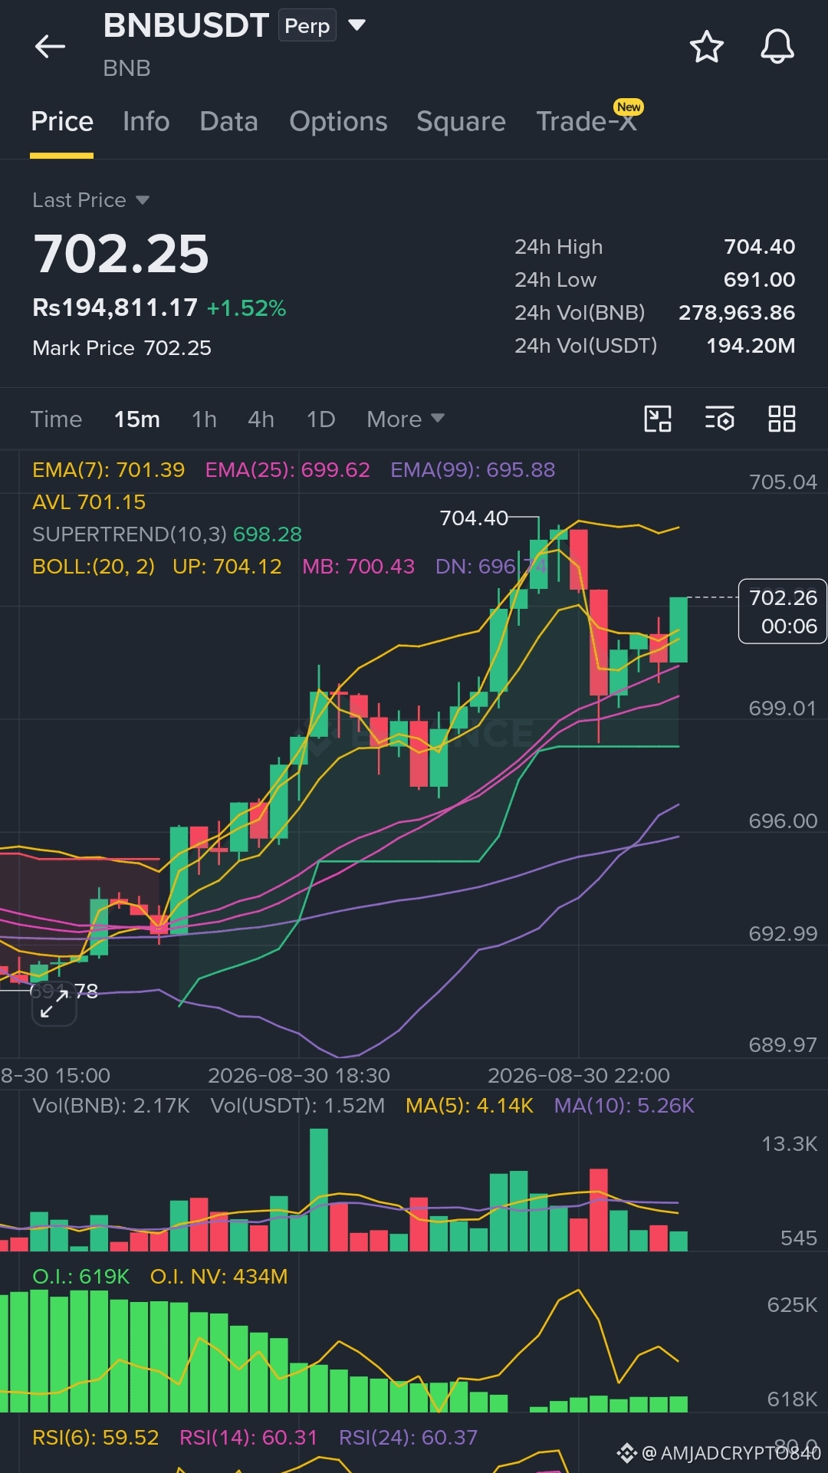The image size is (828, 1473).
Task: Add BNBUSDT to favorites with star icon
Action: (706, 47)
